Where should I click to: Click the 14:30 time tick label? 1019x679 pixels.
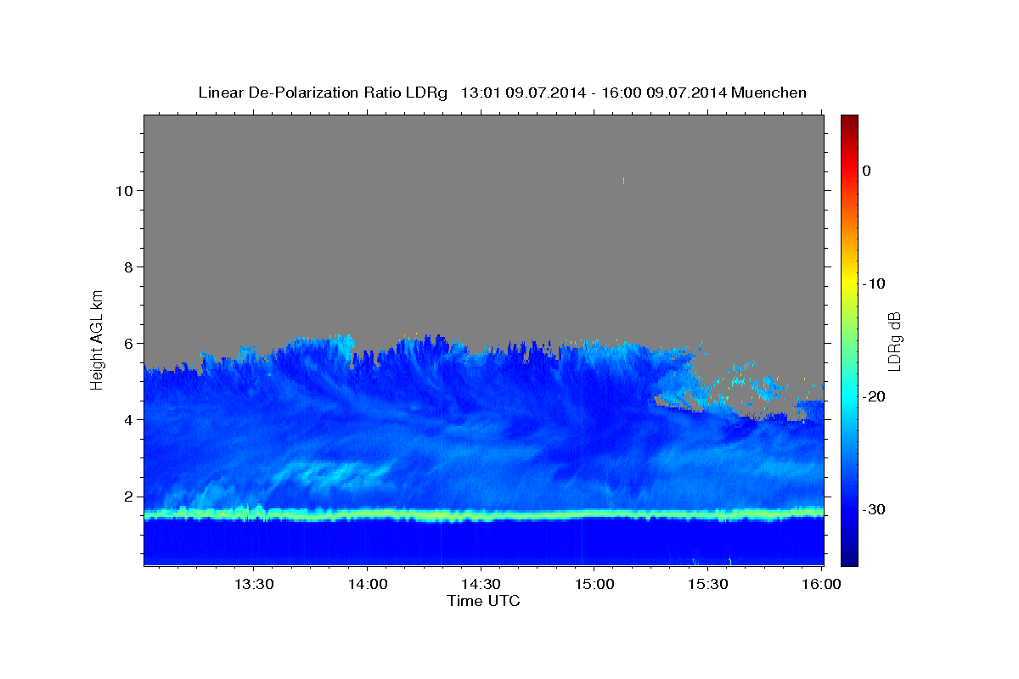480,585
